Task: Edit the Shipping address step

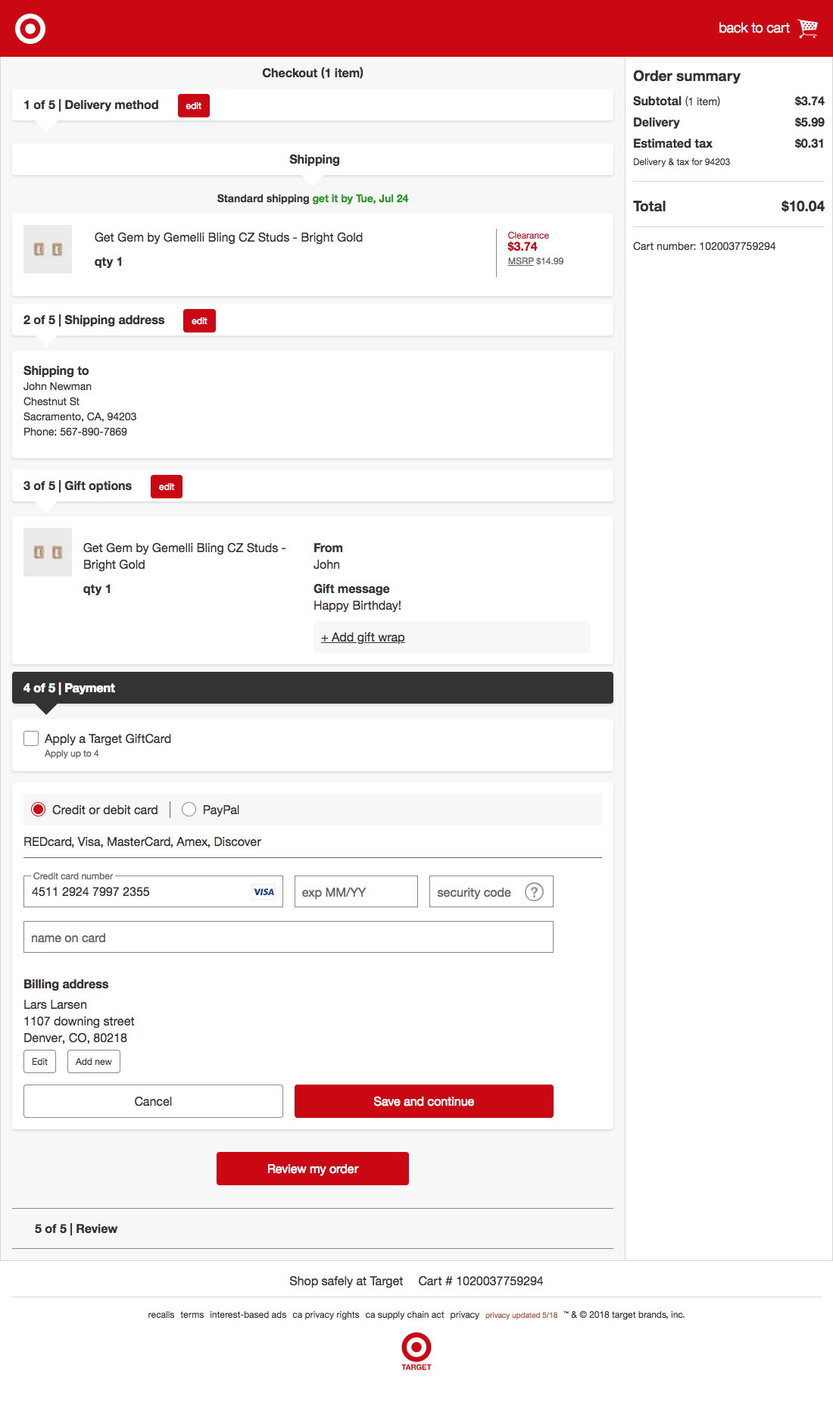Action: [x=199, y=321]
